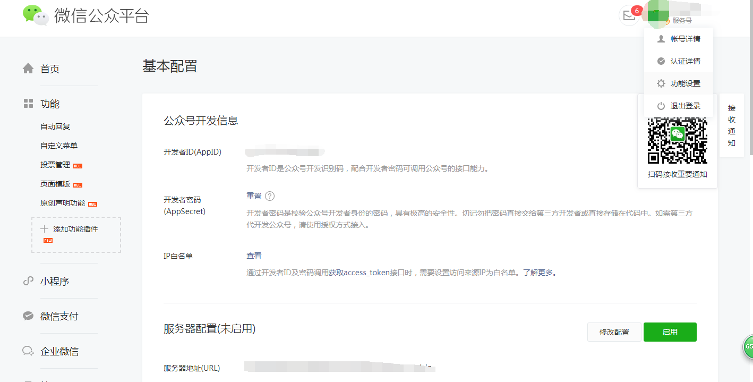753x382 pixels.
Task: Choose 退出登录 to log out
Action: pos(679,106)
